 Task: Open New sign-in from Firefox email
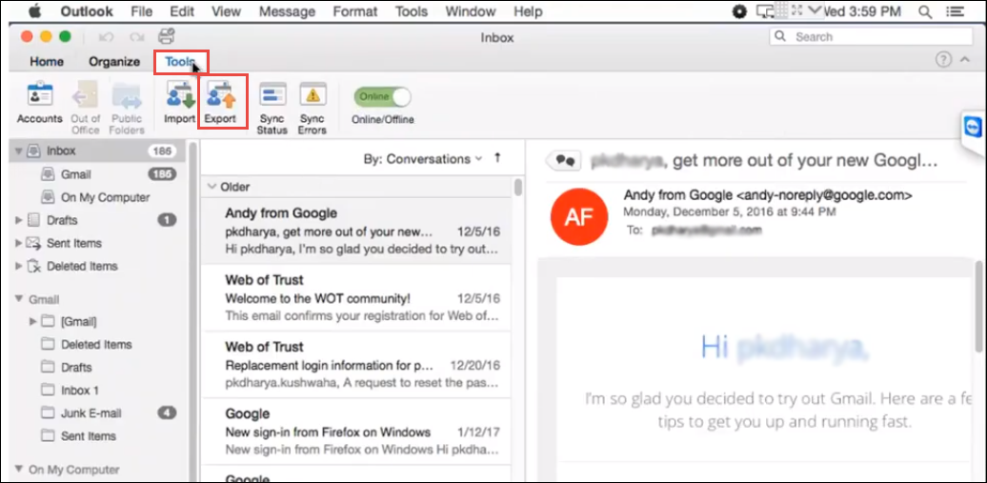click(356, 432)
